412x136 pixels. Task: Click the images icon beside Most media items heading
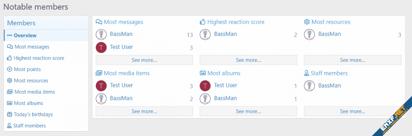click(99, 73)
